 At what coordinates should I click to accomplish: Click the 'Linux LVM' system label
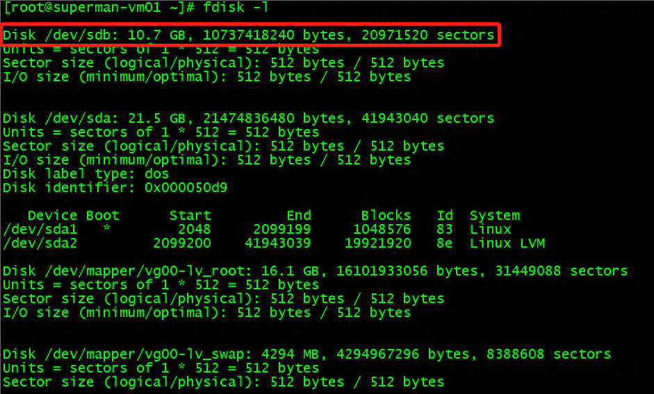507,243
